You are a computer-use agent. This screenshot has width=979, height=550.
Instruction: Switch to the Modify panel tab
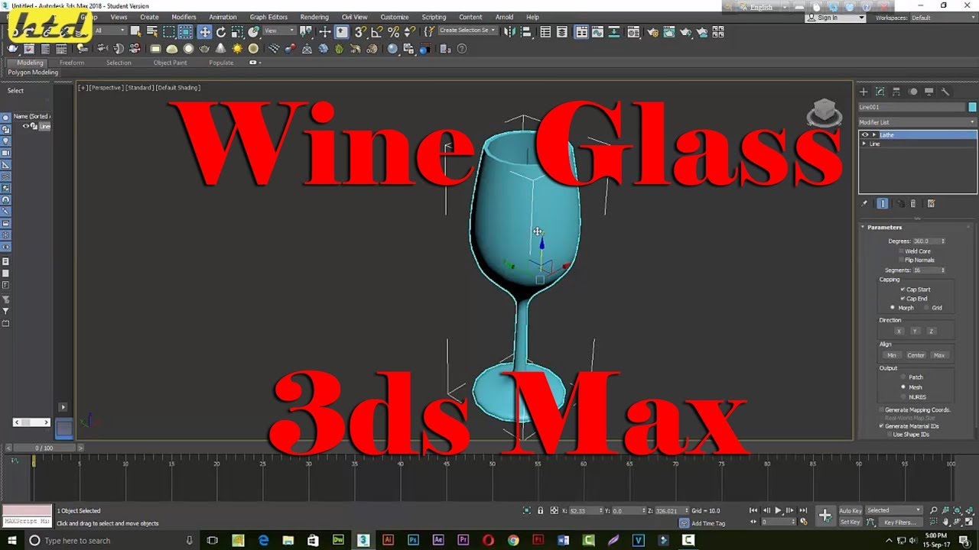880,91
